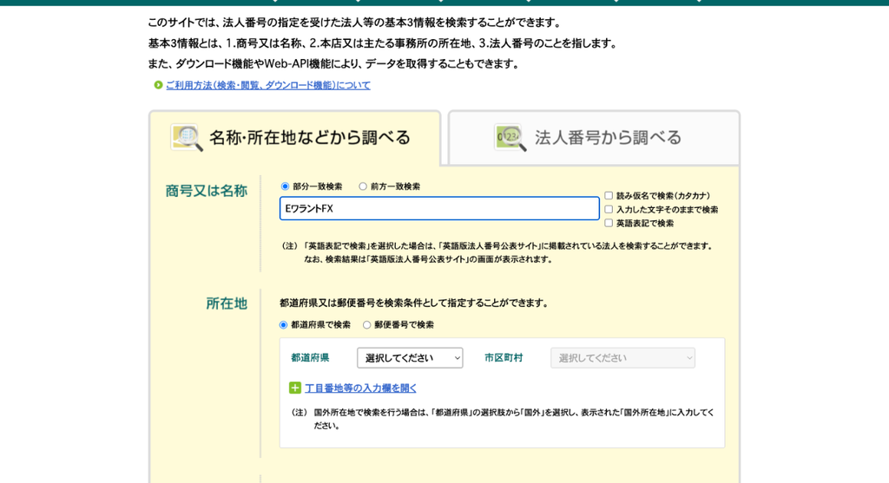Click the text 都道府県県又は郵便番号を検索条件として指定することができます
Viewport: 889px width, 483px height.
(414, 303)
